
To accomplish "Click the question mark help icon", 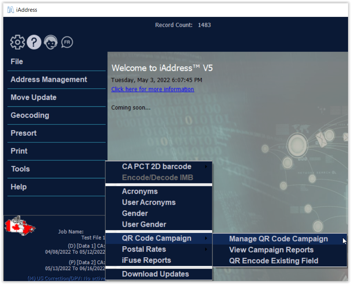I will pos(34,42).
